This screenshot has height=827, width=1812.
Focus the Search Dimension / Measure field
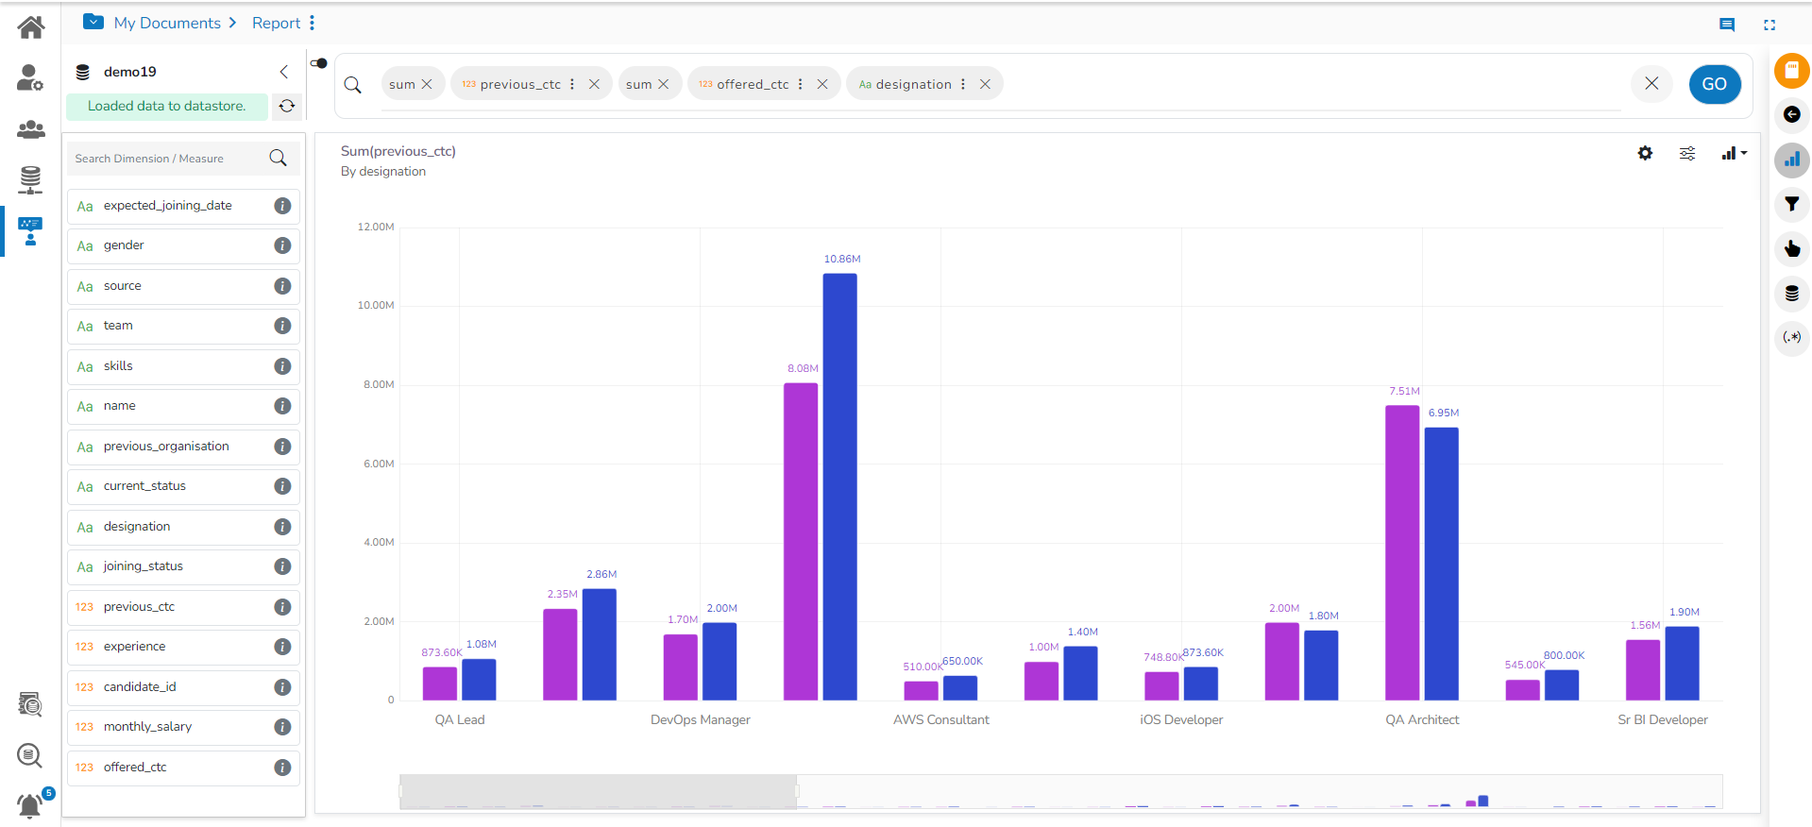tap(168, 159)
